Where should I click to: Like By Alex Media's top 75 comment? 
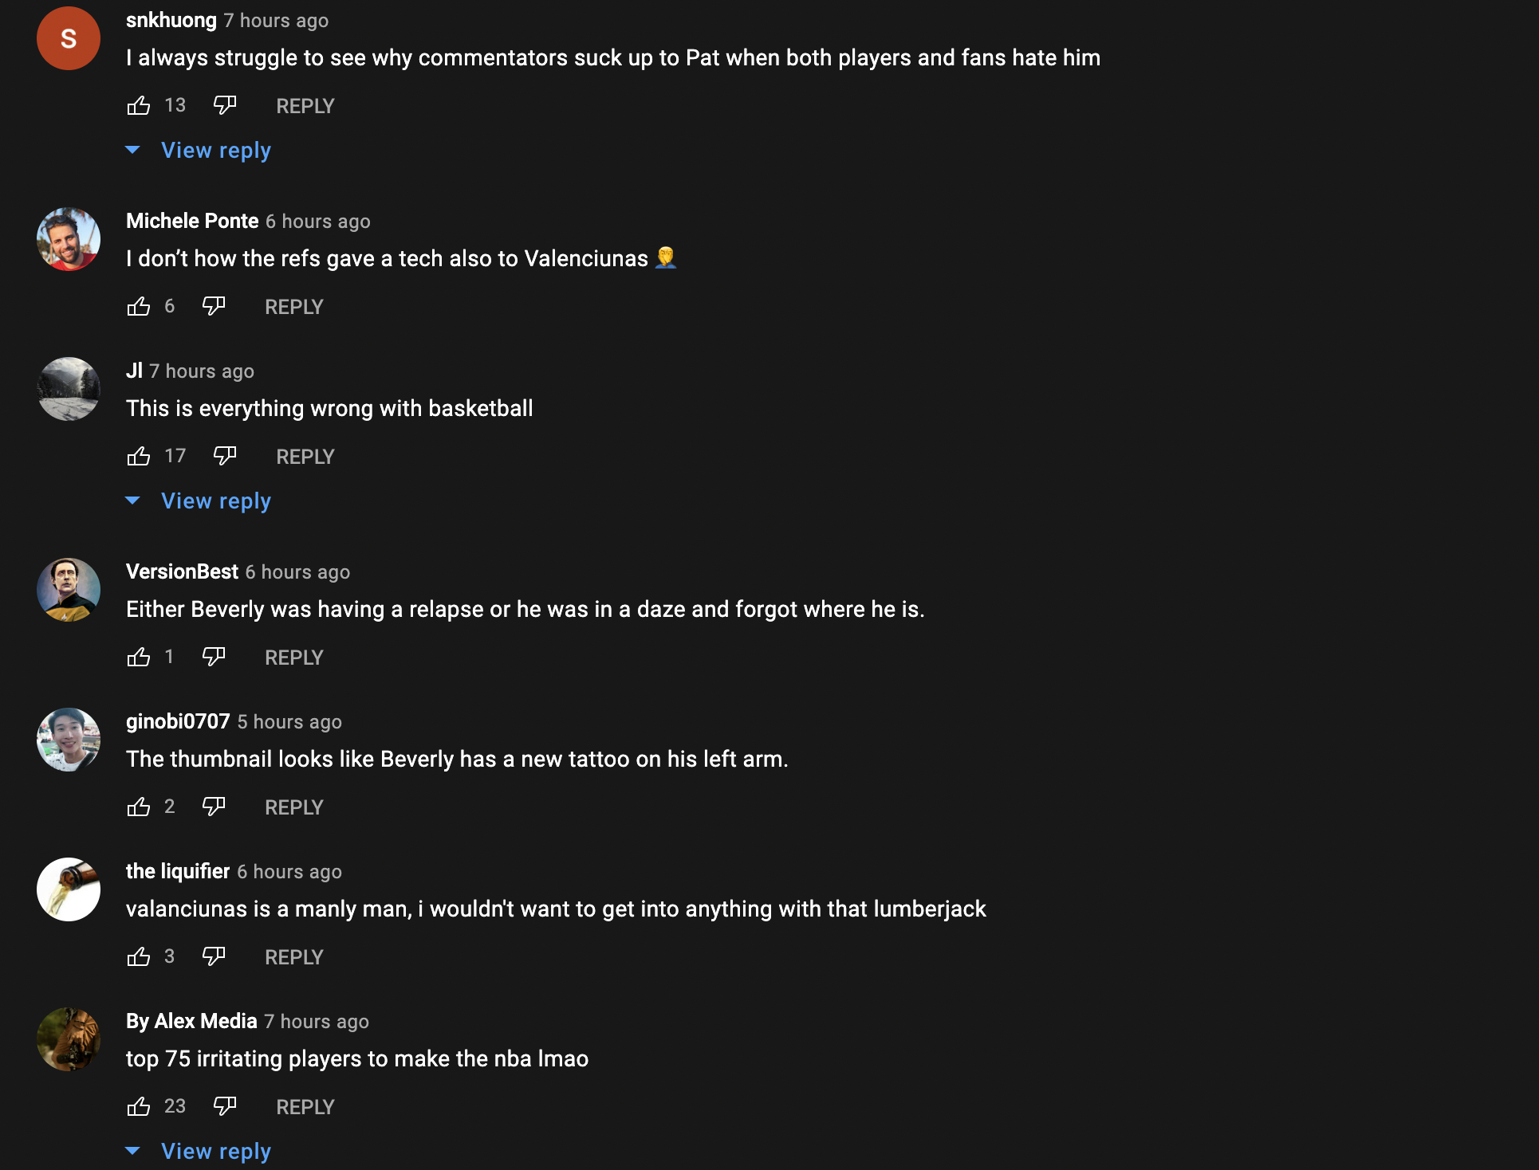pos(139,1106)
